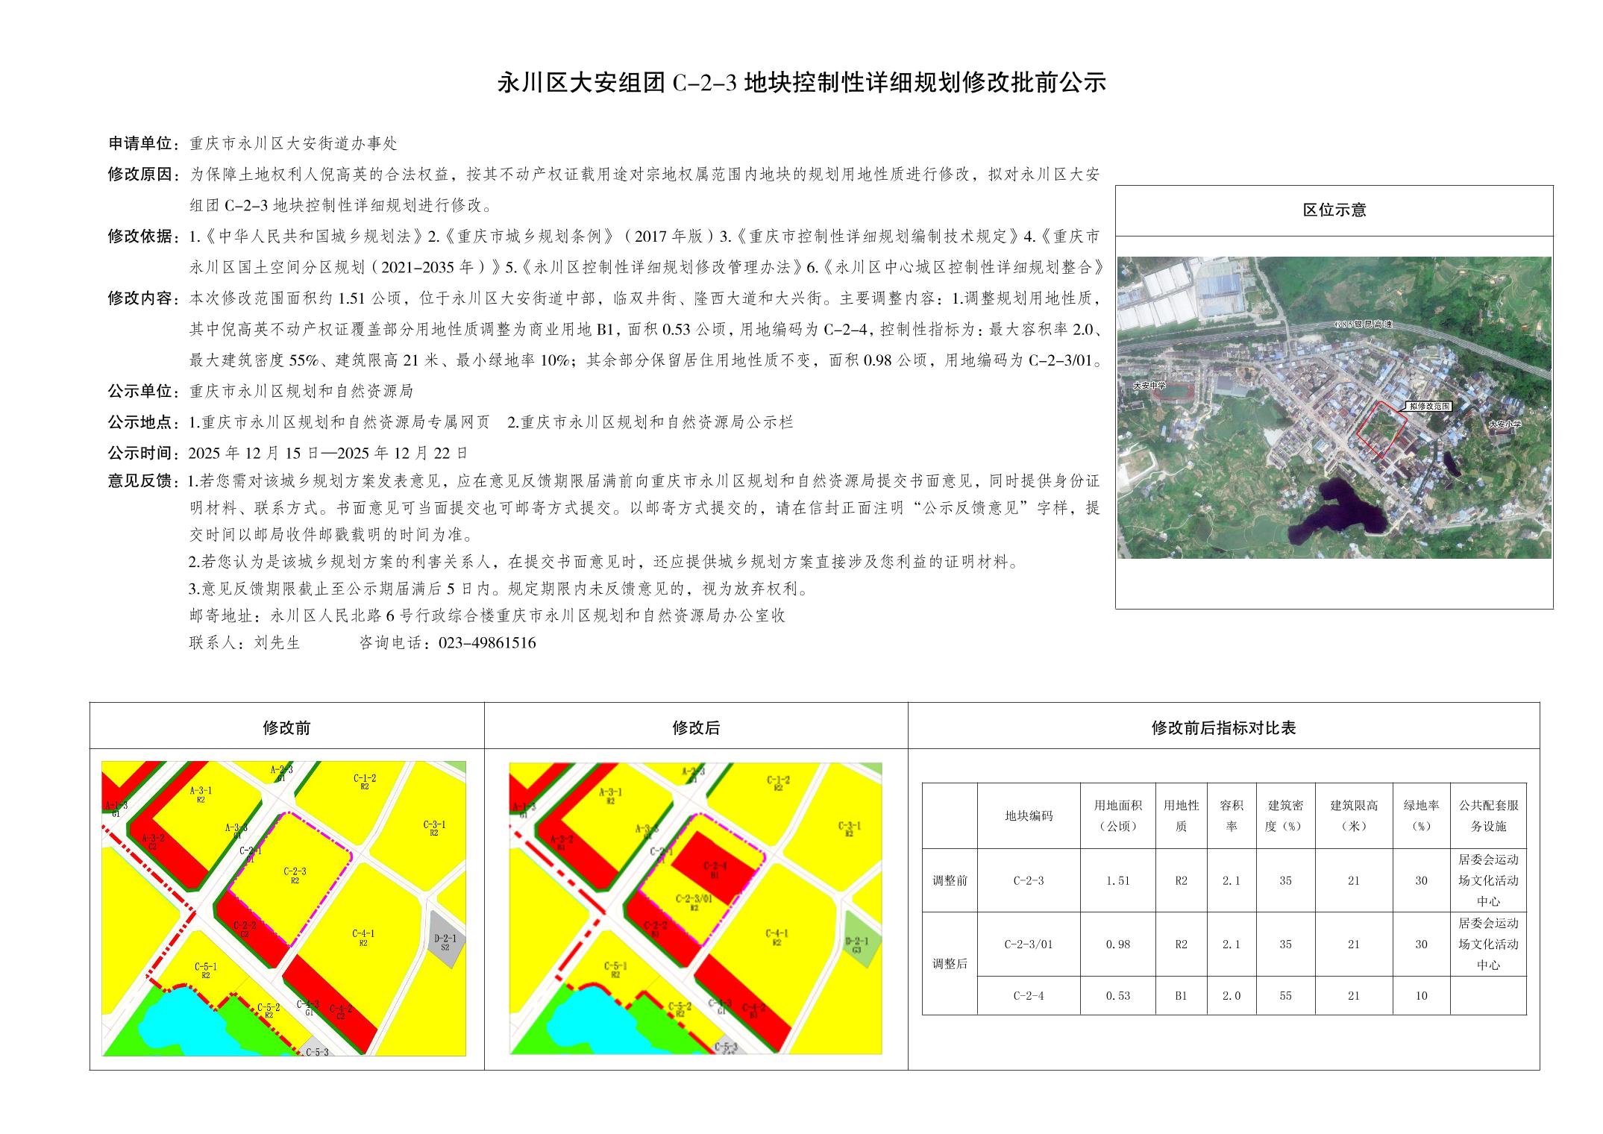Select the 修改后 column header
1603x1134 pixels.
(x=695, y=728)
